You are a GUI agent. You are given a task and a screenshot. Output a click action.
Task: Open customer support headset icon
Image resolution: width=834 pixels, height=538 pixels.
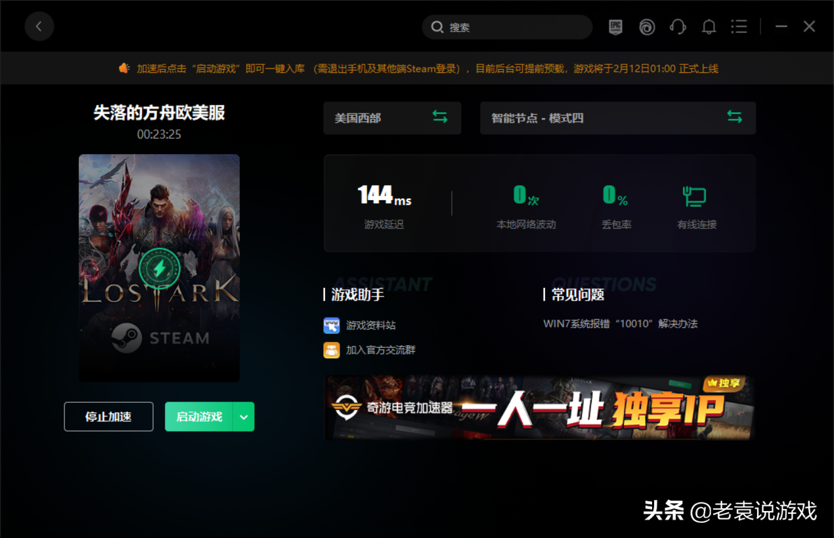(x=678, y=27)
